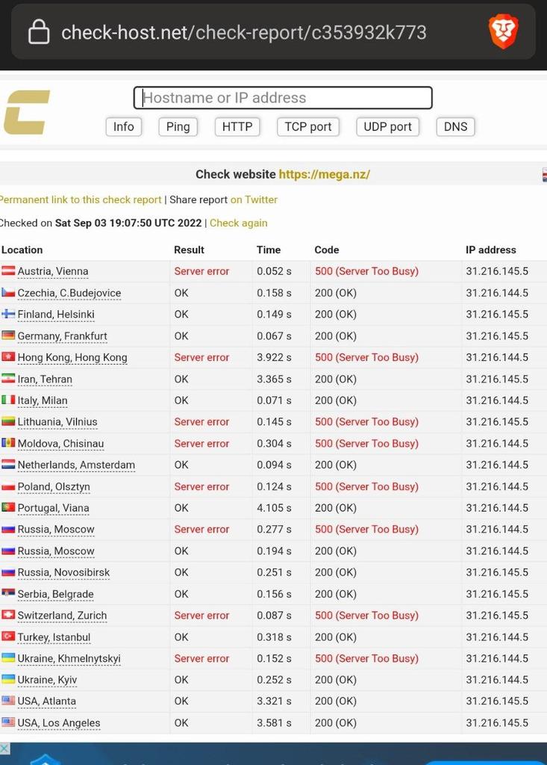The width and height of the screenshot is (547, 765).
Task: Share the report on Twitter
Action: 254,199
